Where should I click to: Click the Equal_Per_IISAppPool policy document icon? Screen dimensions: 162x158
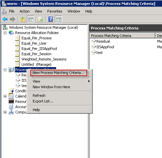(17, 49)
